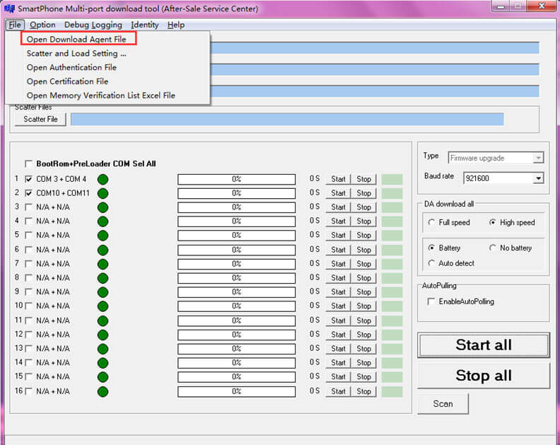Choose Open Authentication File

(x=71, y=67)
